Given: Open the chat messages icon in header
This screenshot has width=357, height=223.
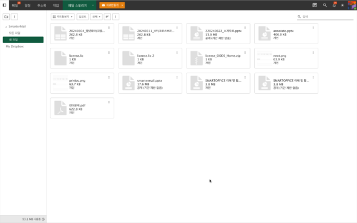Looking at the screenshot, I should pyautogui.click(x=315, y=5).
